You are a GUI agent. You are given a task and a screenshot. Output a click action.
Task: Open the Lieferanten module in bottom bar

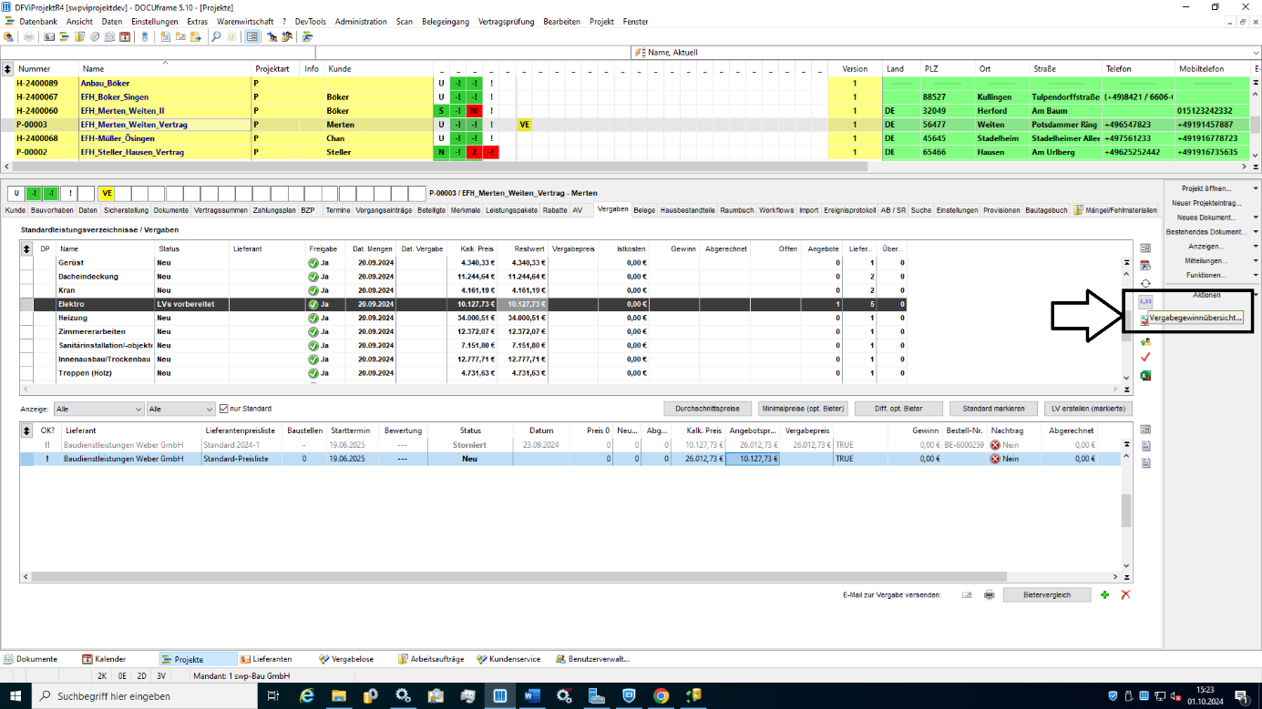click(x=266, y=659)
